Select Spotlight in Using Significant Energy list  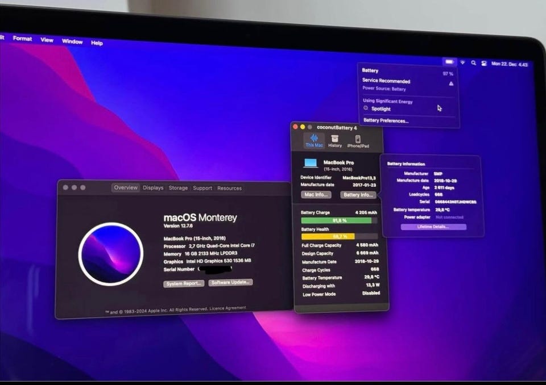[380, 109]
